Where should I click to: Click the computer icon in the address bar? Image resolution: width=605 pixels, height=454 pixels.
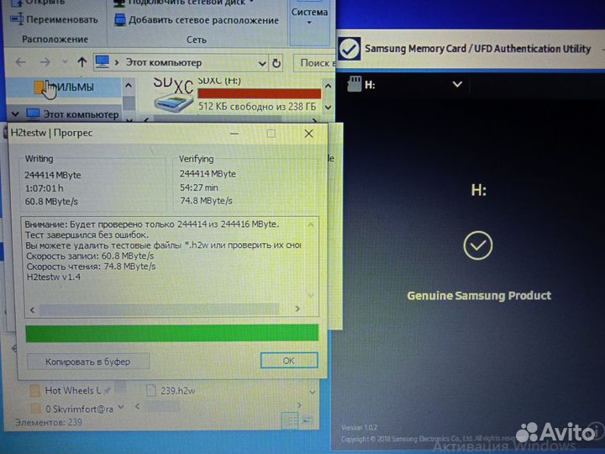coord(103,62)
